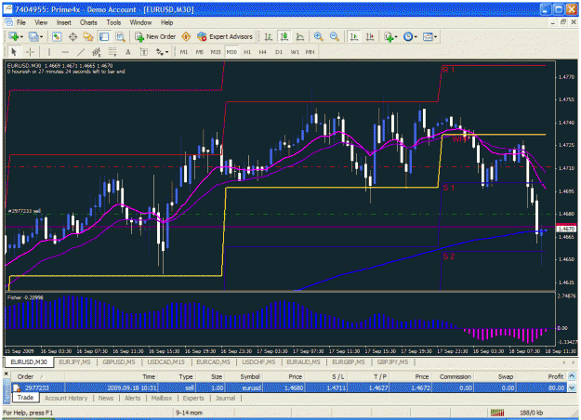This screenshot has width=581, height=420.
Task: Switch to the USDCAD,M15 chart tab
Action: pos(166,362)
